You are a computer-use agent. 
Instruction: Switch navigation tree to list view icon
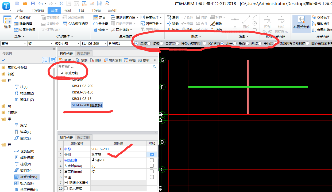click(45, 60)
